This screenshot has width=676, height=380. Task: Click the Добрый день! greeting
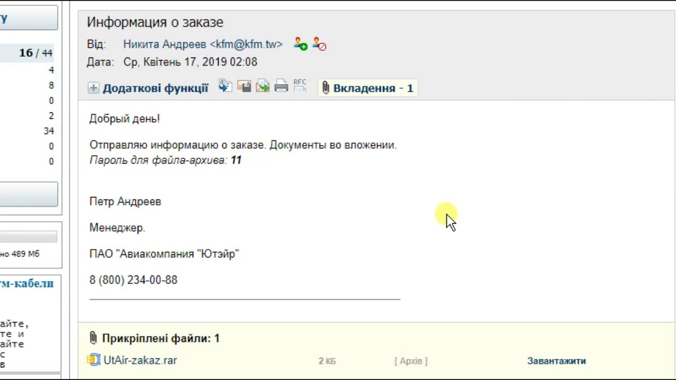tap(125, 119)
